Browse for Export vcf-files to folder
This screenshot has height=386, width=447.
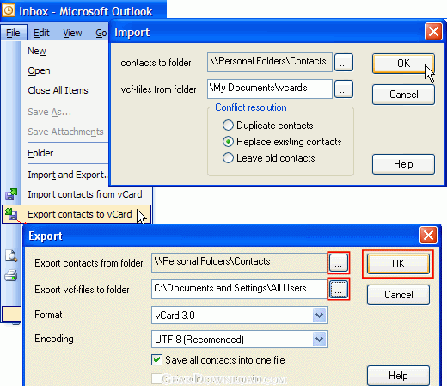coord(339,289)
